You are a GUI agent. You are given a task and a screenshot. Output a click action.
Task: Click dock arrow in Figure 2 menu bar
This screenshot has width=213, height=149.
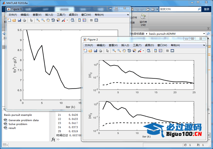[204, 45]
